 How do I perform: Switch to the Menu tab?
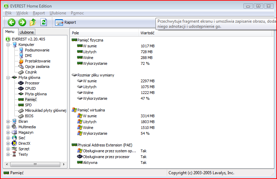click(x=10, y=32)
